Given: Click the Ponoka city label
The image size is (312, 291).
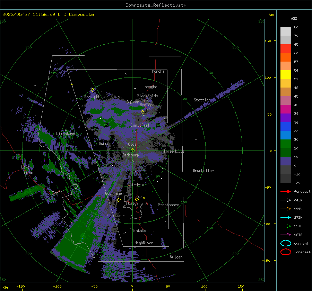Looking at the screenshot, I should tap(158, 71).
